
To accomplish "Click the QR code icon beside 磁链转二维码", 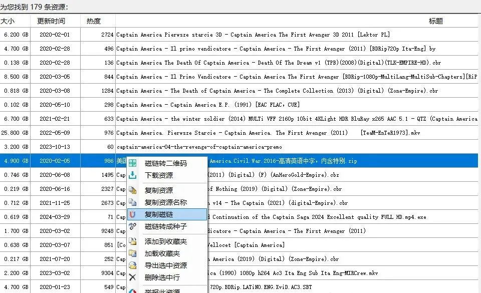I will (x=132, y=163).
